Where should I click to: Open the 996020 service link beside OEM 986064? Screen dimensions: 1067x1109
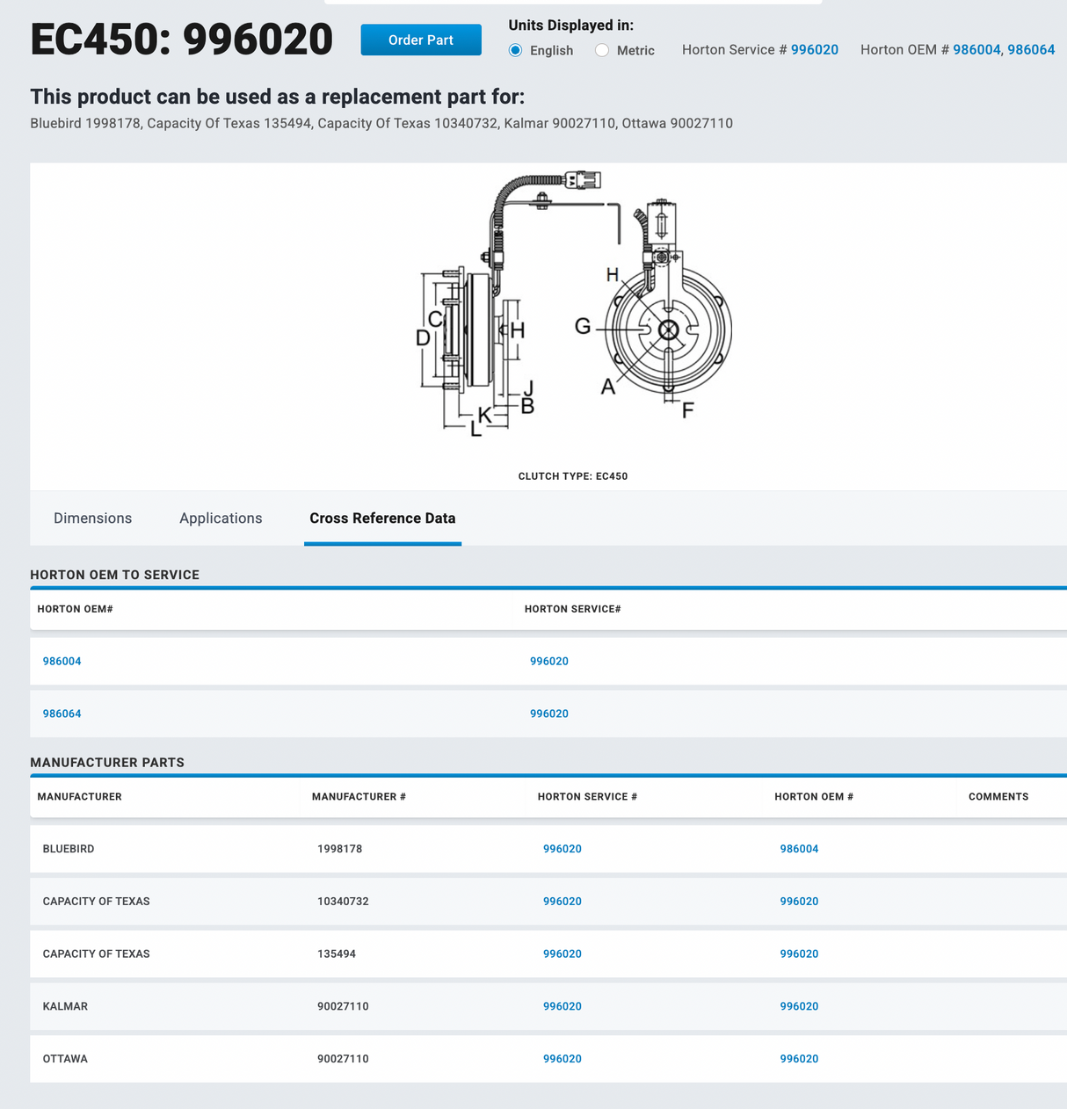tap(548, 713)
